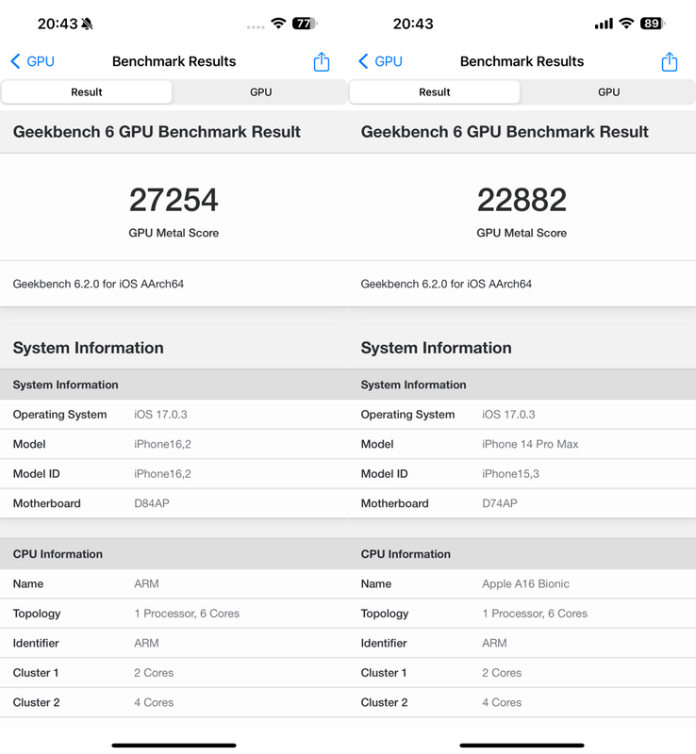Tap Cluster 2 '4 Cores' value on left phone
696x754 pixels.
click(x=154, y=702)
